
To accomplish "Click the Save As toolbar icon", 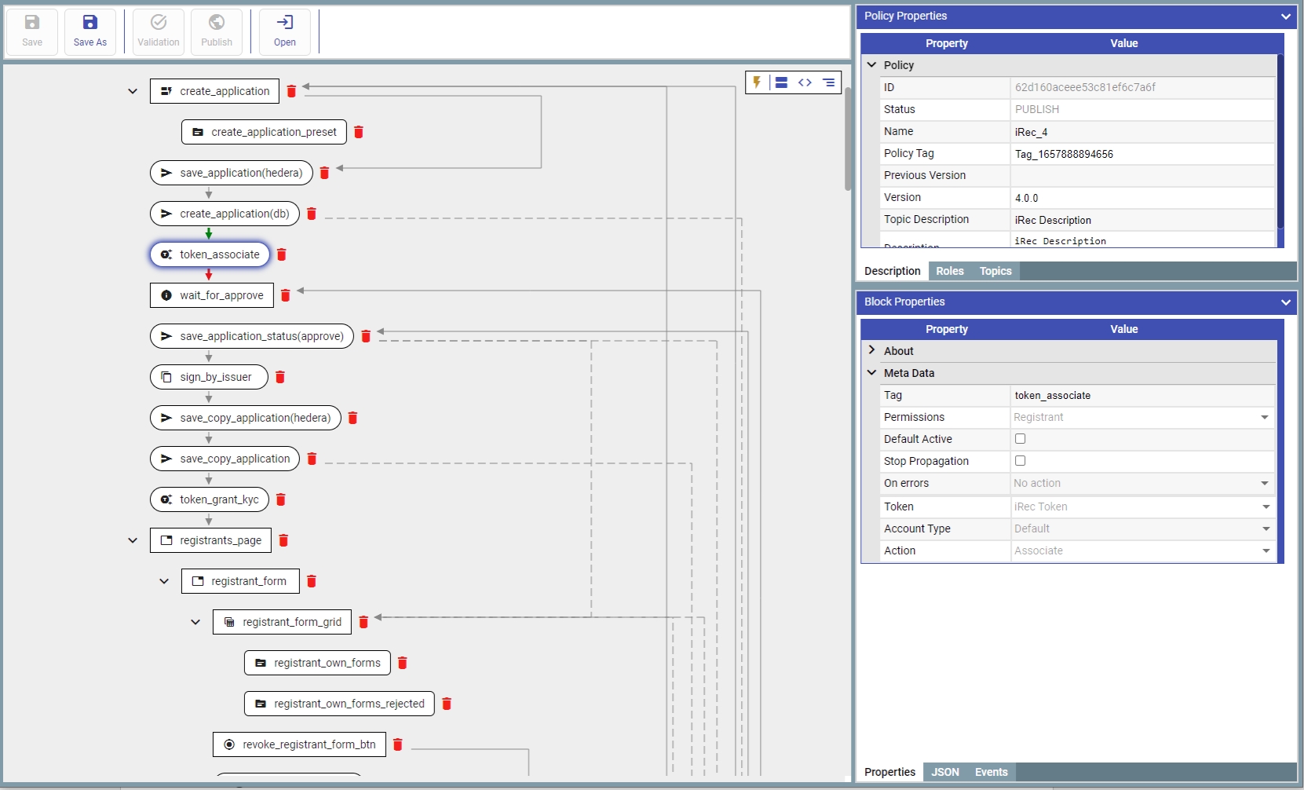I will [90, 32].
